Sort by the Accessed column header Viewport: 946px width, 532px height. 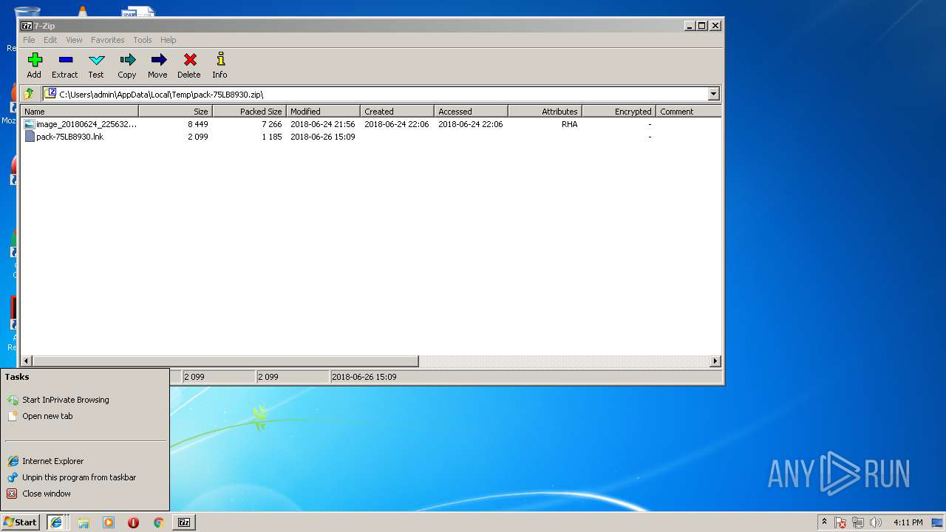point(471,112)
